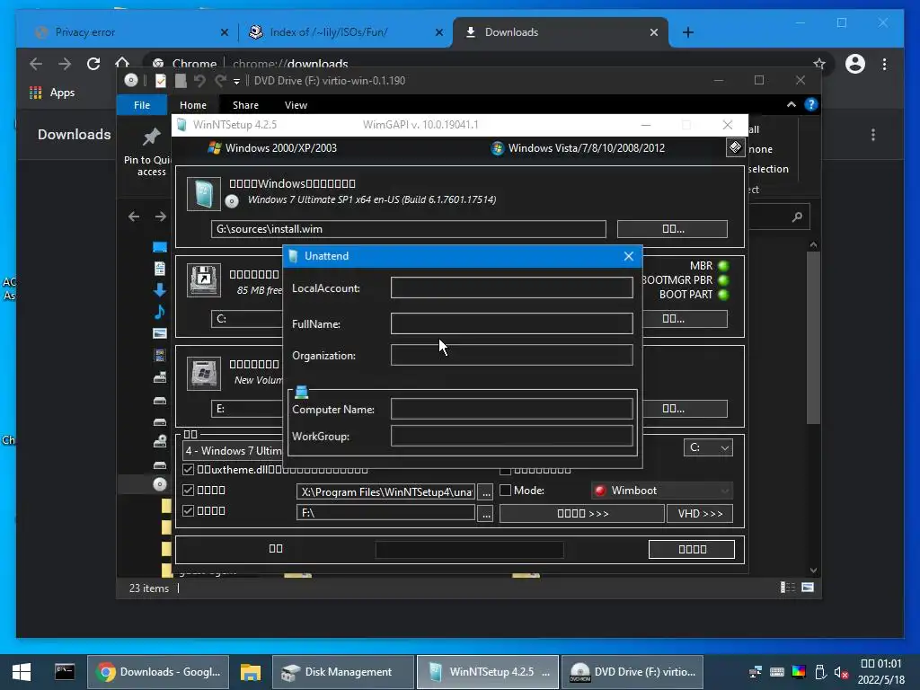
Task: Click the Explorer quick access properties icon
Action: (160, 81)
